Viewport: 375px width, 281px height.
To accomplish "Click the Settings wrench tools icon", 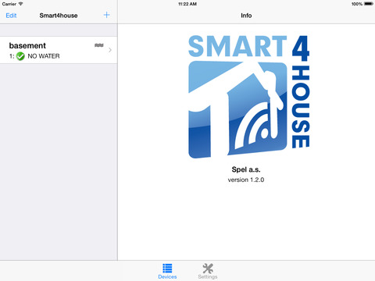I will point(208,269).
